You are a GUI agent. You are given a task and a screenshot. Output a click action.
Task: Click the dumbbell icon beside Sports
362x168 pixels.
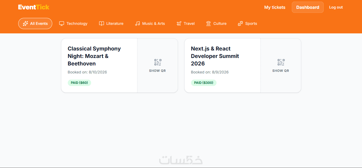coord(240,24)
